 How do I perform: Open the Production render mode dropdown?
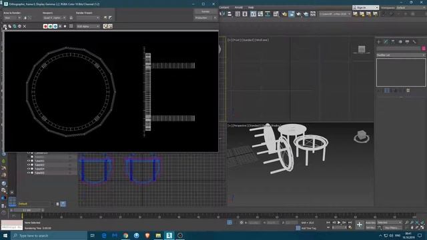pyautogui.click(x=205, y=18)
